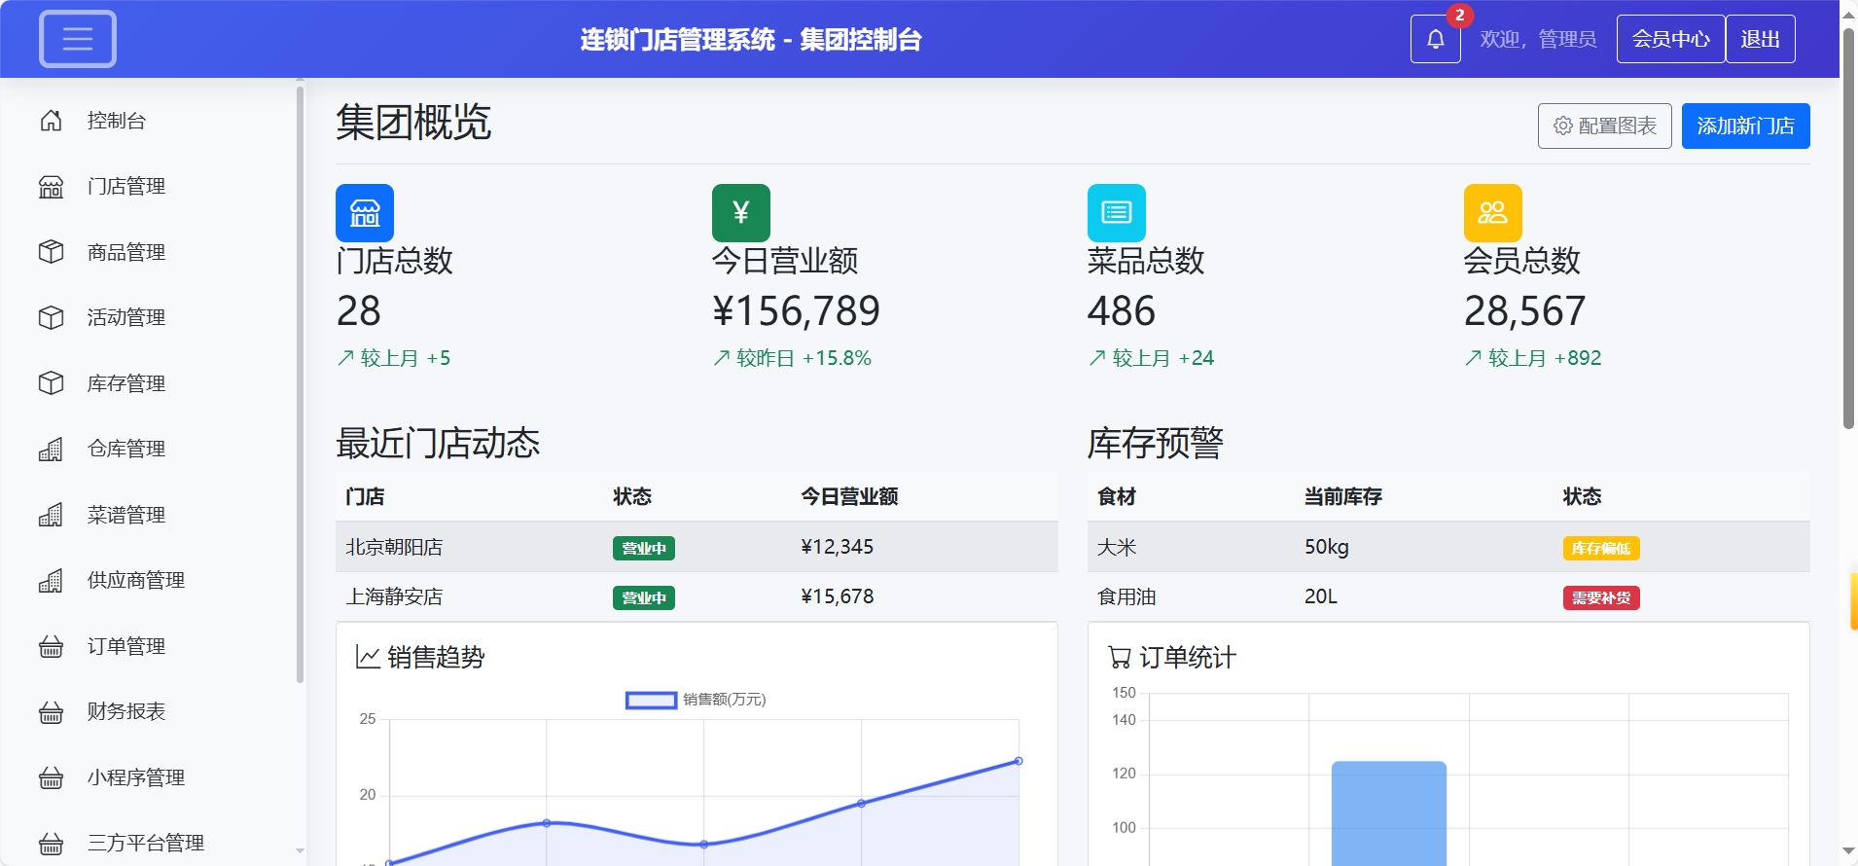Select the 北京朝阳店 table row
Image resolution: width=1858 pixels, height=866 pixels.
click(x=696, y=547)
